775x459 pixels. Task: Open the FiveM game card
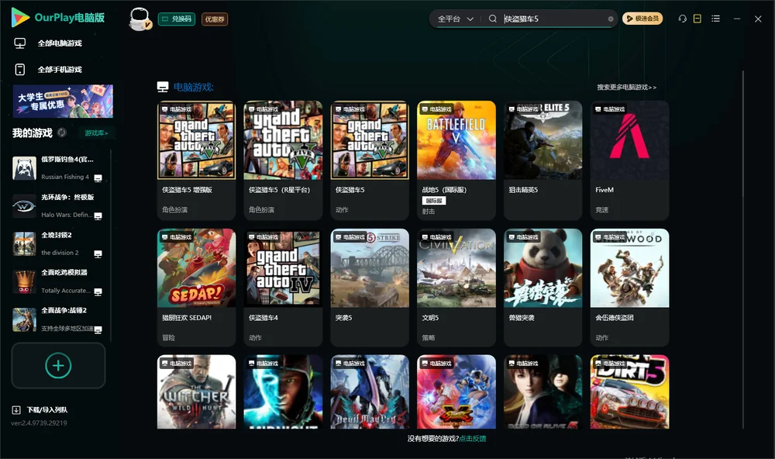(x=629, y=160)
